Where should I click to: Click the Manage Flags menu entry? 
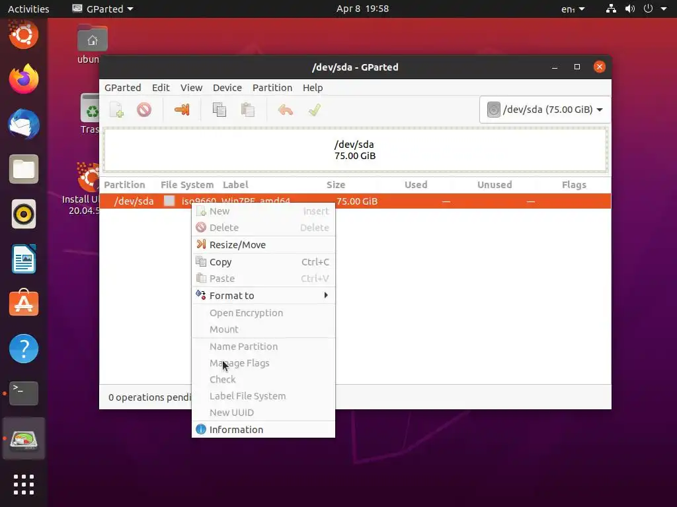(x=263, y=363)
